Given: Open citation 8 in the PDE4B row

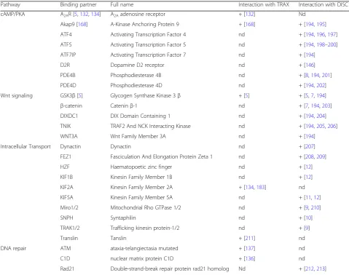Looking at the screenshot, I should 307,75.
